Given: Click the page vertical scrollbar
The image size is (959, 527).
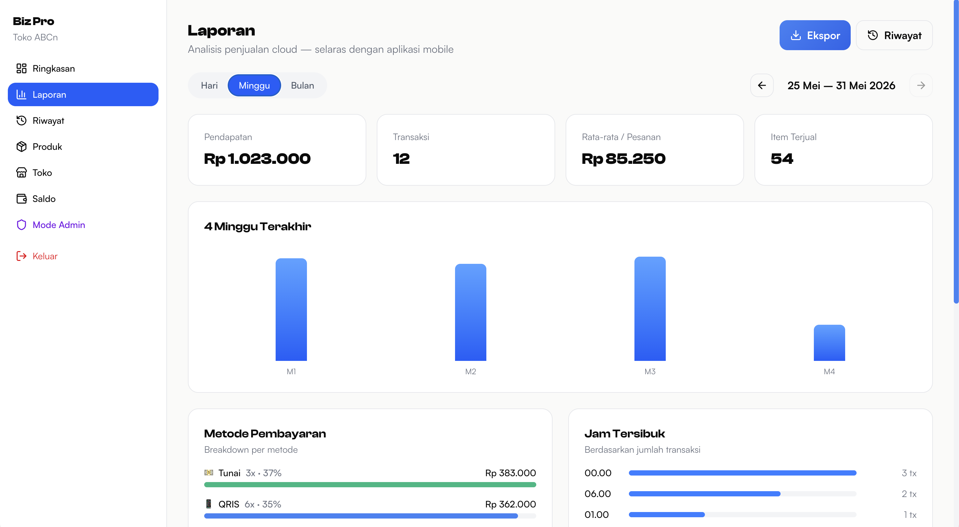Looking at the screenshot, I should tap(956, 152).
